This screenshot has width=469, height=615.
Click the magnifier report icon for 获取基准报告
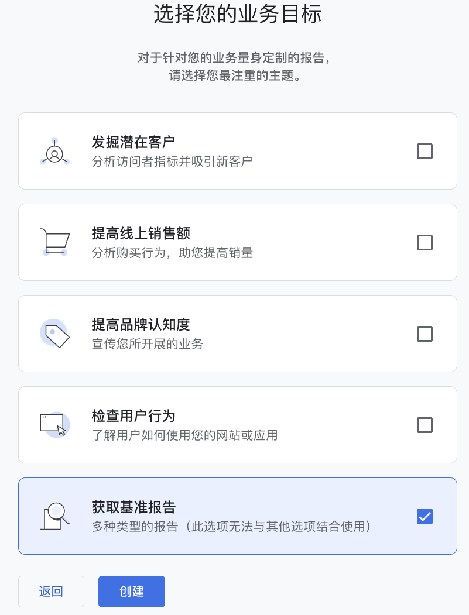pyautogui.click(x=54, y=516)
